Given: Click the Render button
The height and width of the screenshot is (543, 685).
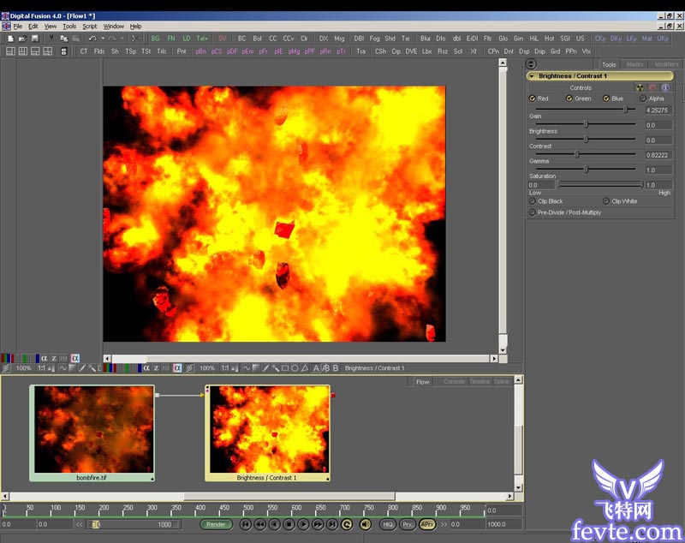Looking at the screenshot, I should [x=216, y=524].
